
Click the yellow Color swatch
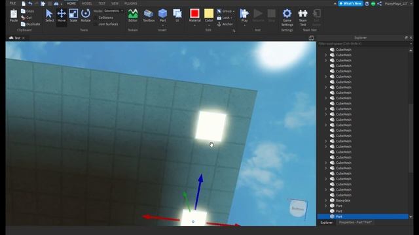[209, 13]
